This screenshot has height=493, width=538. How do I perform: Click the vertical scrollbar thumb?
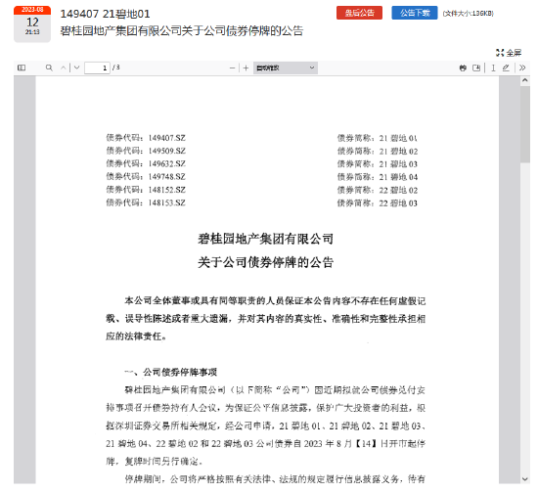click(x=525, y=124)
